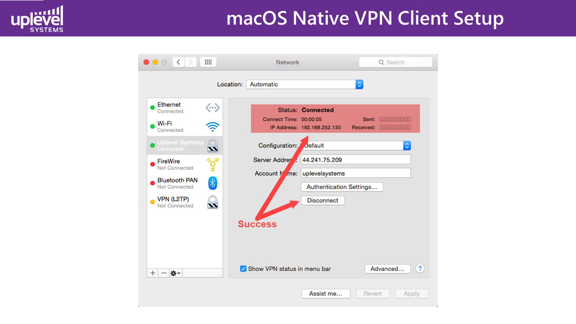Click Ethernet green status dot
The height and width of the screenshot is (324, 576).
pos(153,108)
